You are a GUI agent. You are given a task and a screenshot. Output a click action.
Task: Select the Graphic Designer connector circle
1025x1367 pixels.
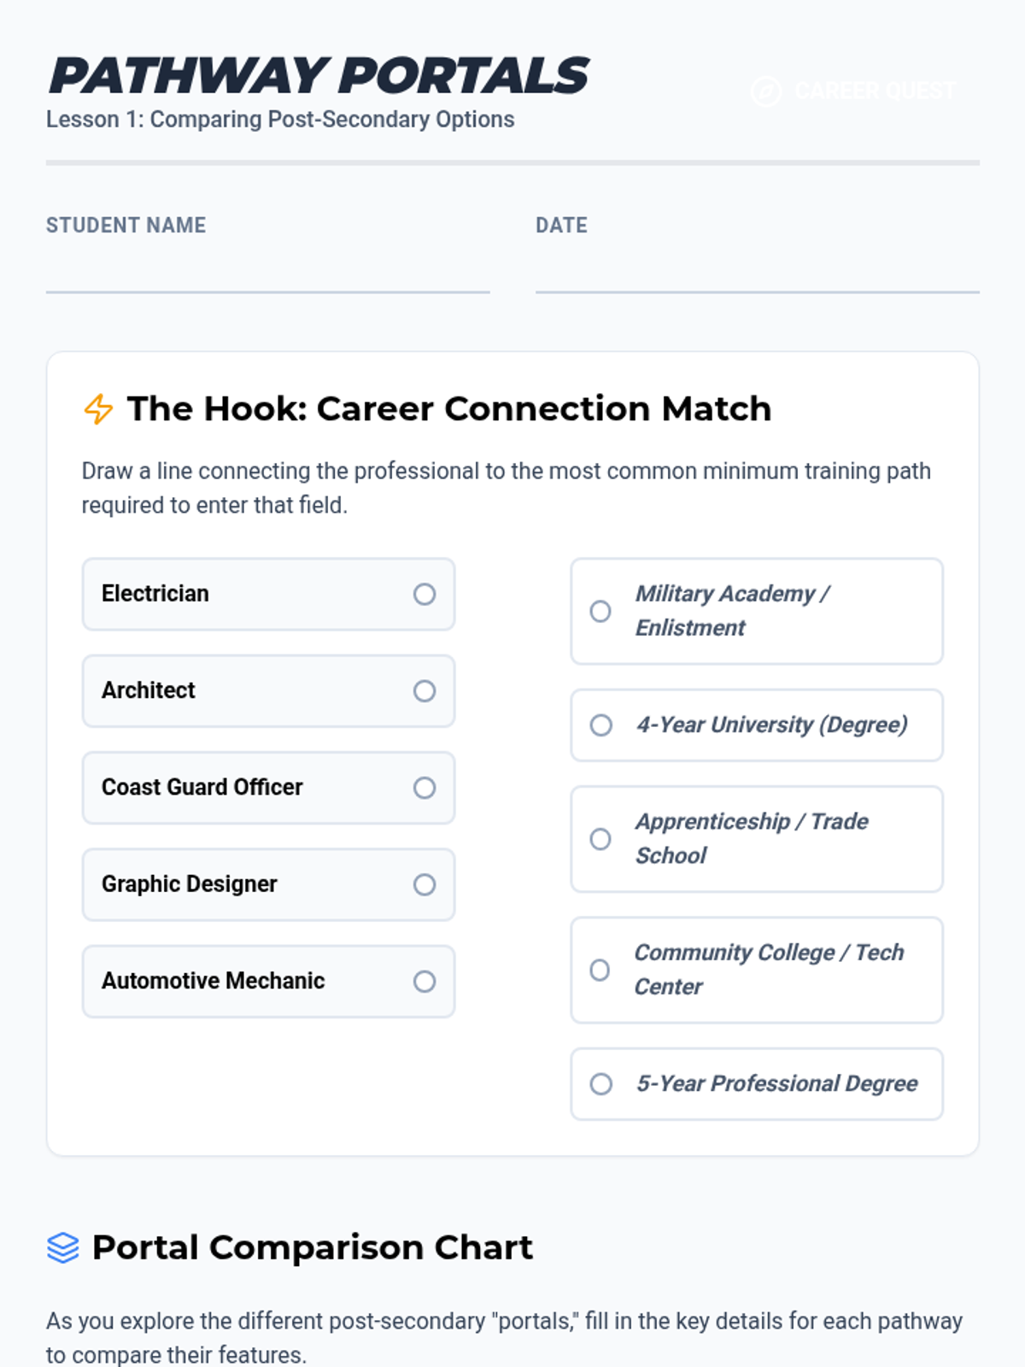(425, 884)
